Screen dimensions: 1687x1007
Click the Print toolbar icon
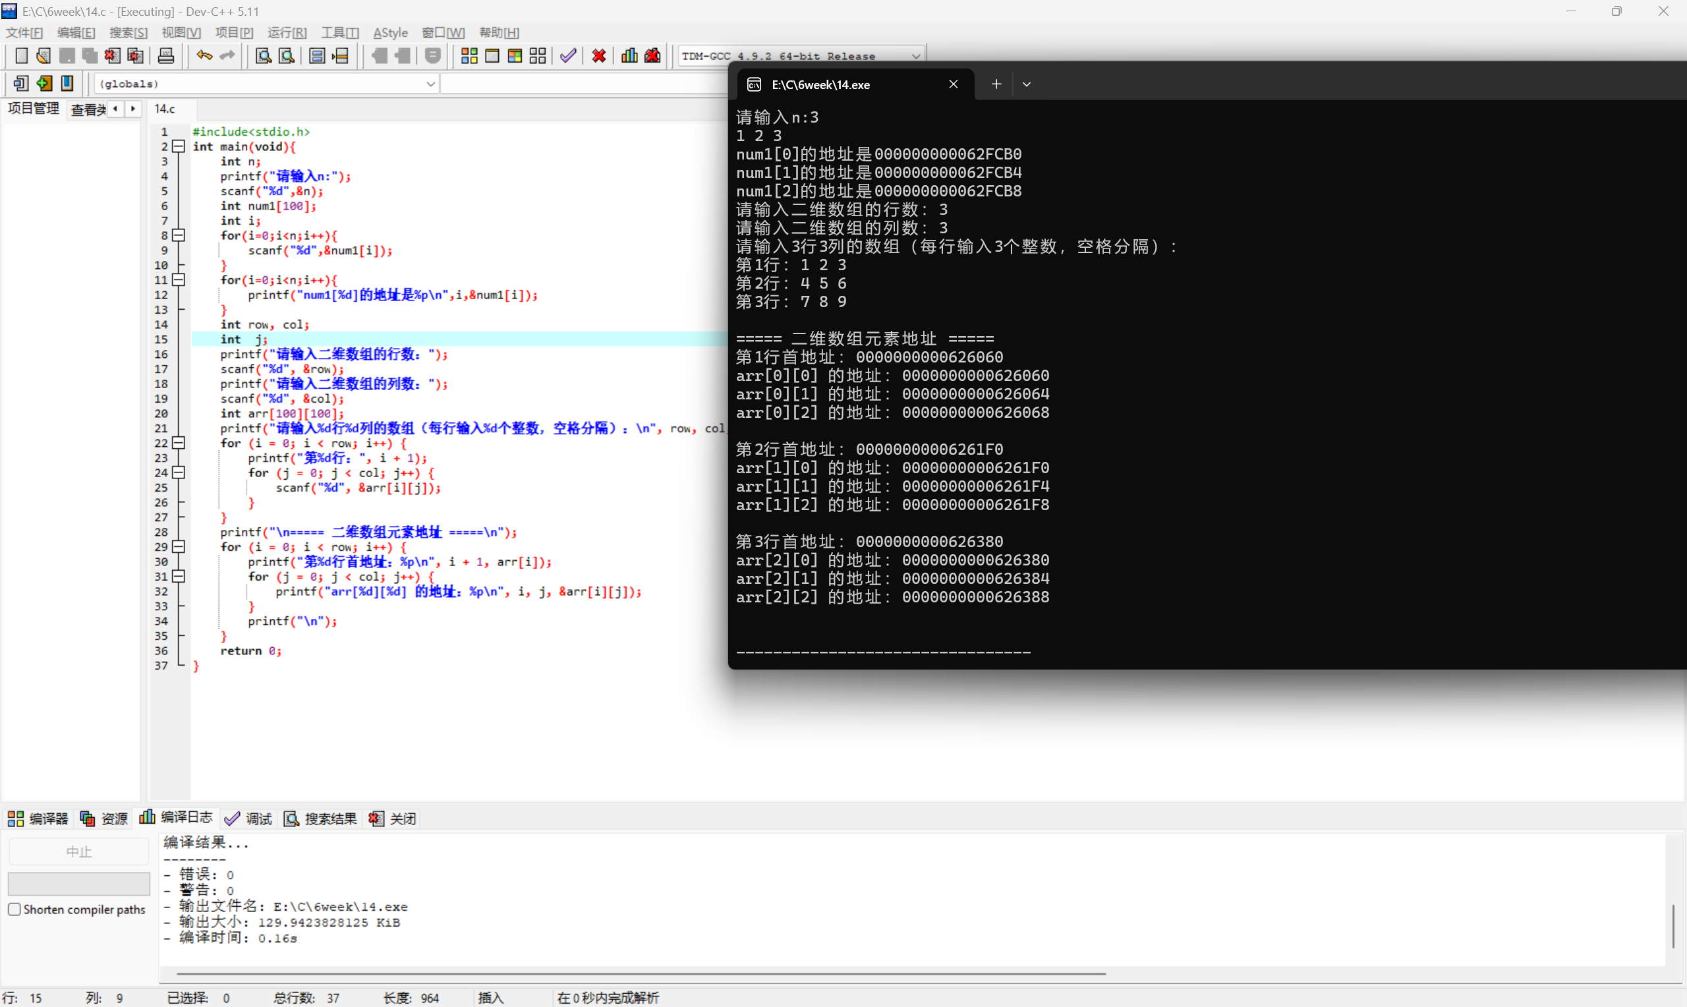pos(165,55)
